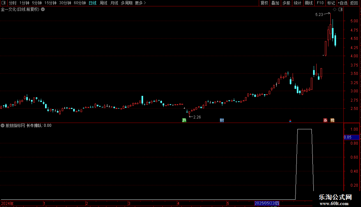Click the 金一文化(日线.前复权) stock title
The image size is (361, 207).
[20, 9]
